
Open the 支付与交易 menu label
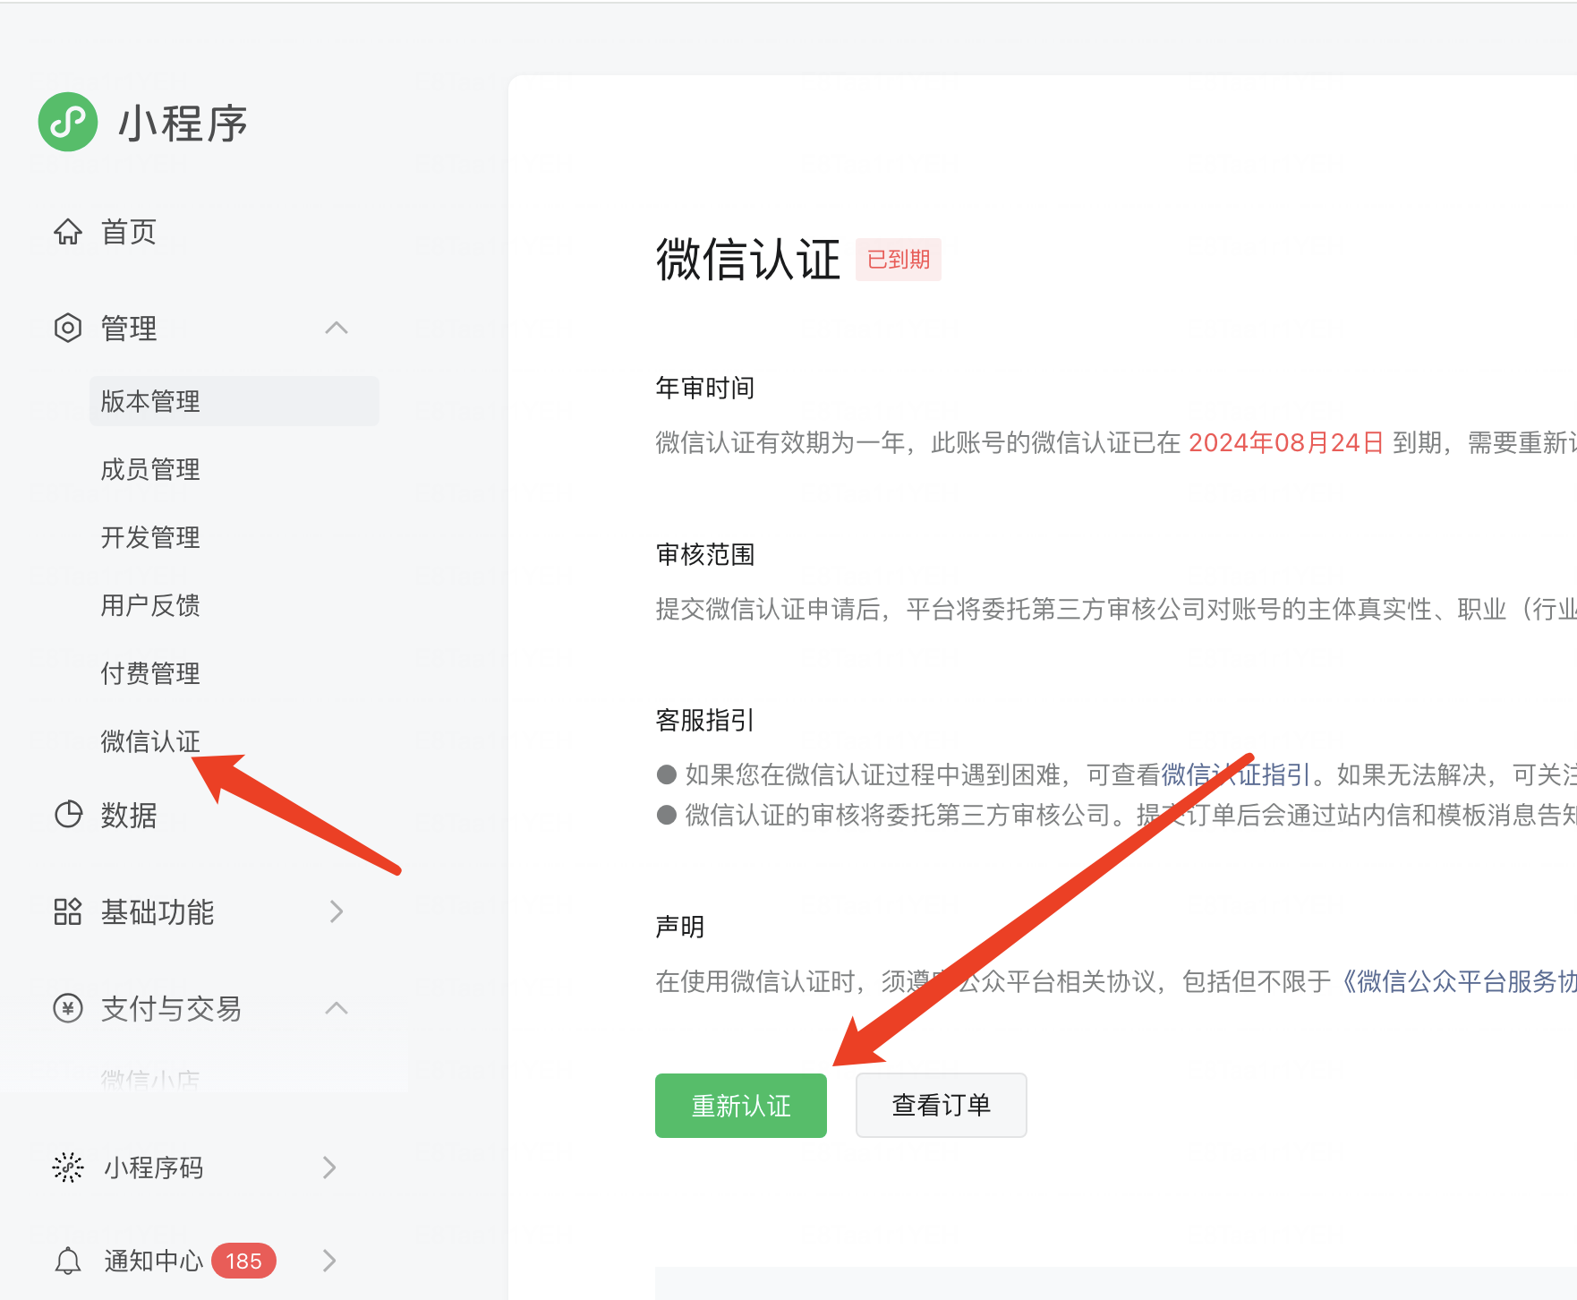point(172,1008)
